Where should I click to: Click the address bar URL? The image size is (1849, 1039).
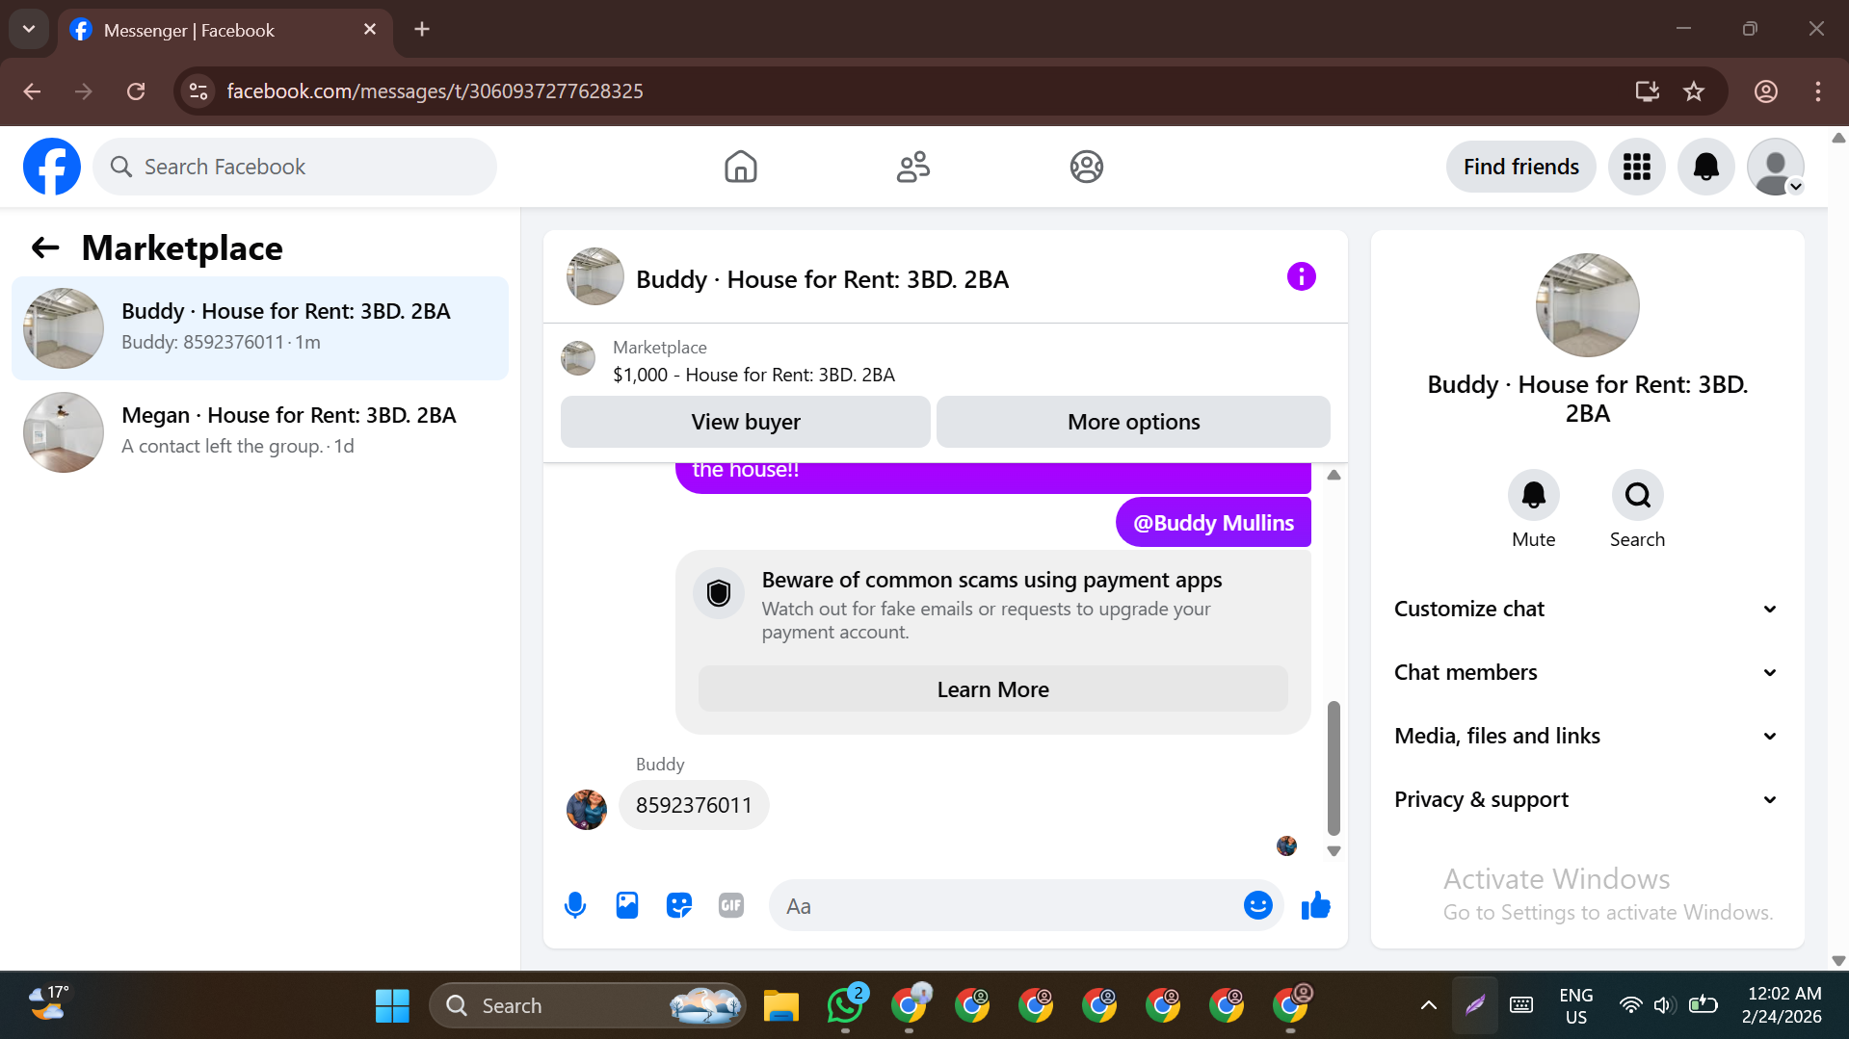pyautogui.click(x=435, y=91)
